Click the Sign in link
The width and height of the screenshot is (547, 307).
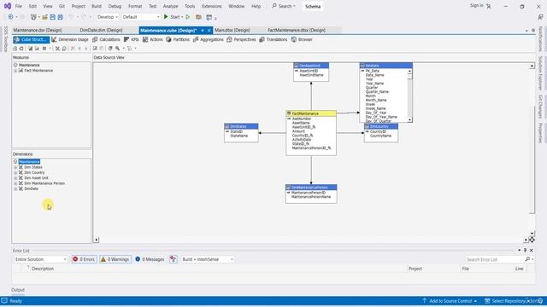[x=477, y=6]
